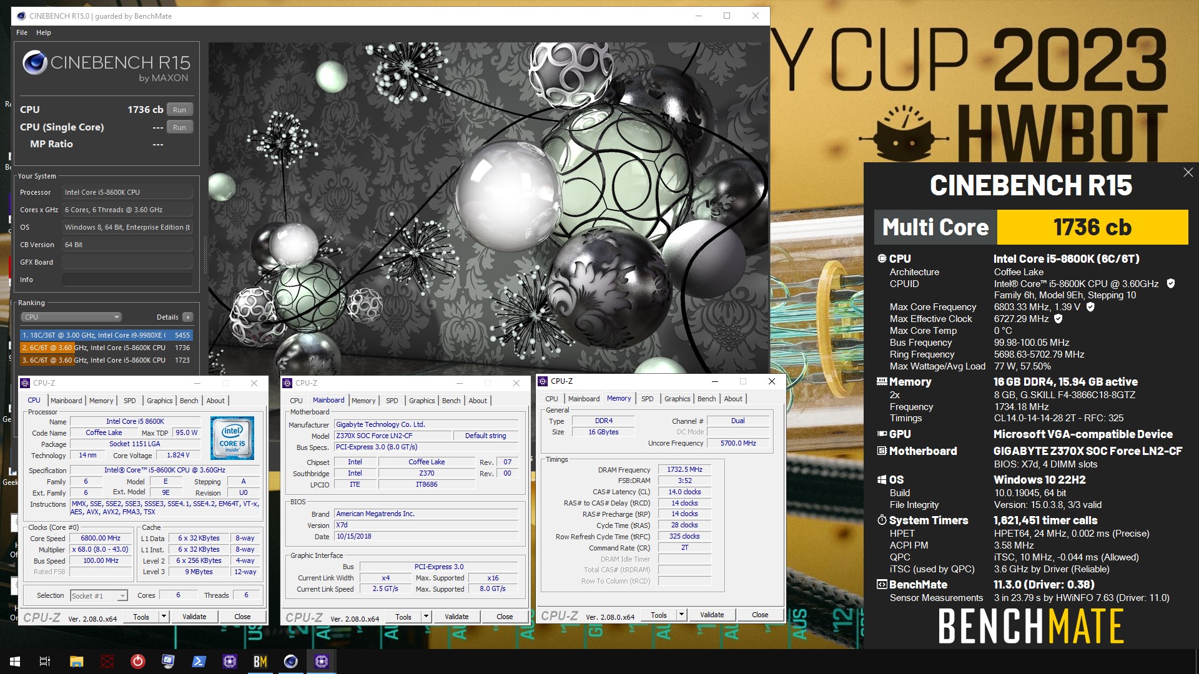The width and height of the screenshot is (1199, 674).
Task: Click the Uncore Frequency 5700.0 MHz value
Action: point(738,444)
